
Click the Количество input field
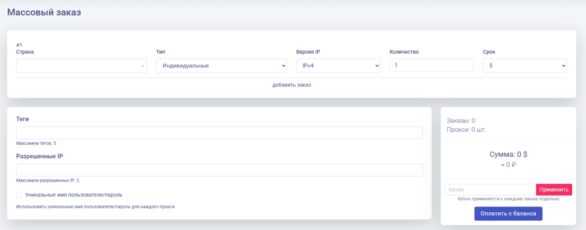[x=431, y=66]
